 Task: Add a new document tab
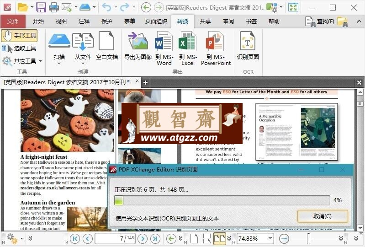145,82
